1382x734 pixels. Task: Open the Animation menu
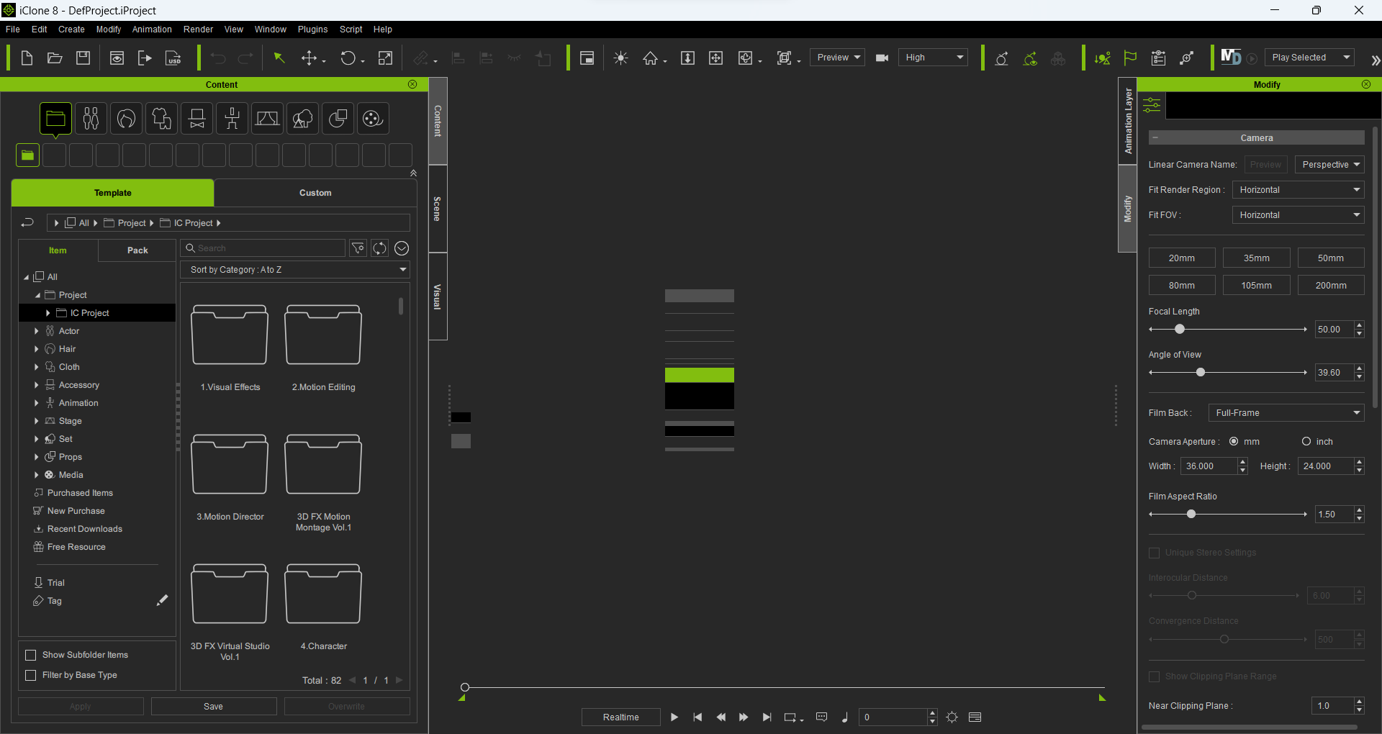tap(152, 30)
